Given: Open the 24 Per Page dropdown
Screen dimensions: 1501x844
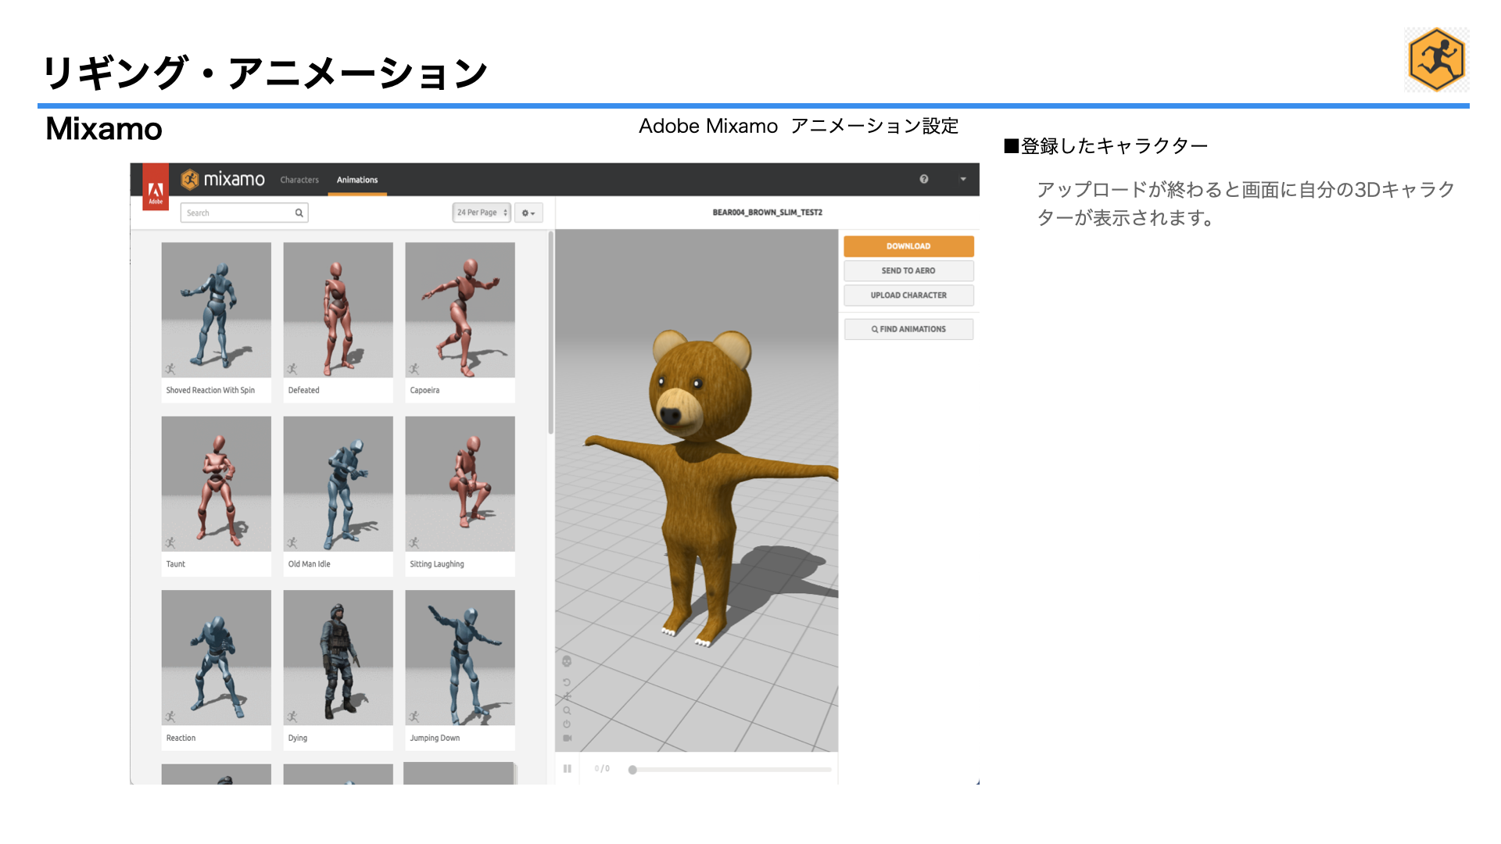Looking at the screenshot, I should pos(482,213).
